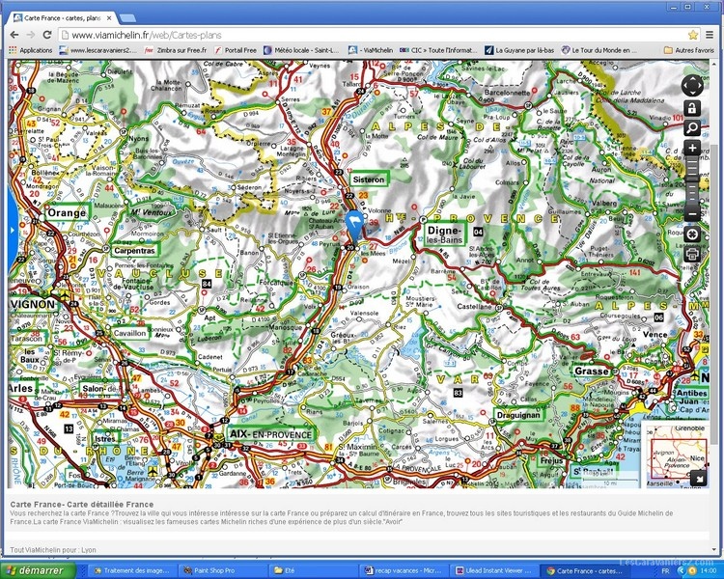Click the Carpentras label on map
The width and height of the screenshot is (724, 579).
pyautogui.click(x=134, y=251)
